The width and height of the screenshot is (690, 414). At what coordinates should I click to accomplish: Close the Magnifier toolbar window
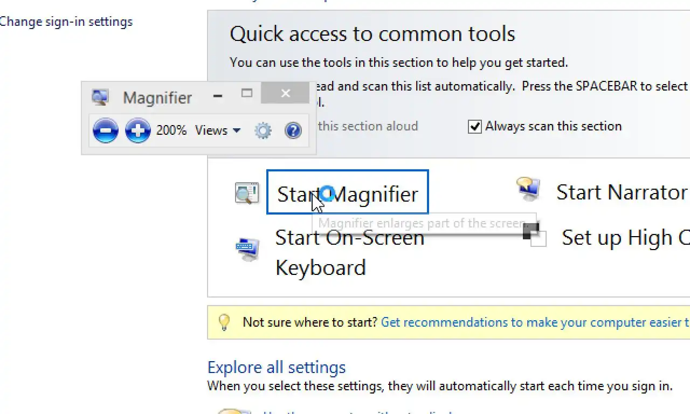pos(285,93)
